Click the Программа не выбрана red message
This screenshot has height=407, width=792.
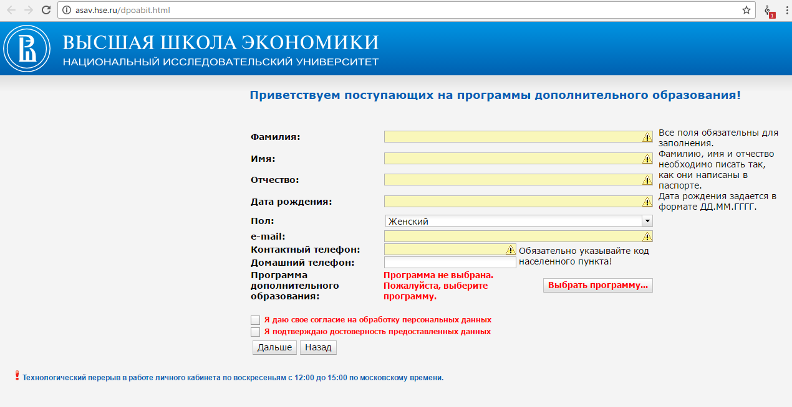[x=438, y=286]
